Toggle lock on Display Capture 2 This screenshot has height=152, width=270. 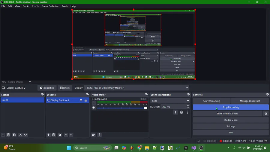click(85, 100)
